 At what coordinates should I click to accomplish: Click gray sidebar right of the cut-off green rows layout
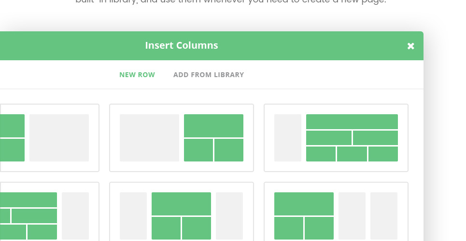75,215
